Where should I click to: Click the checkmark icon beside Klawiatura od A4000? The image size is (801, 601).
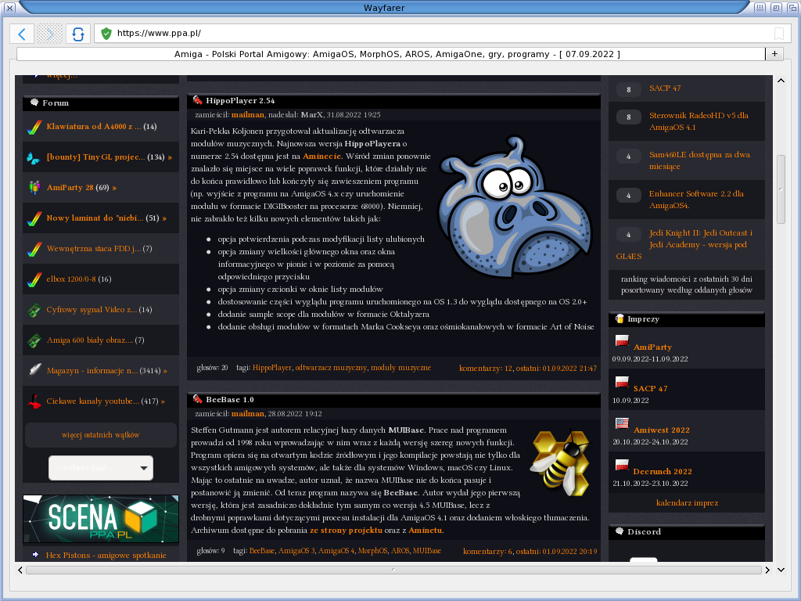click(x=34, y=127)
